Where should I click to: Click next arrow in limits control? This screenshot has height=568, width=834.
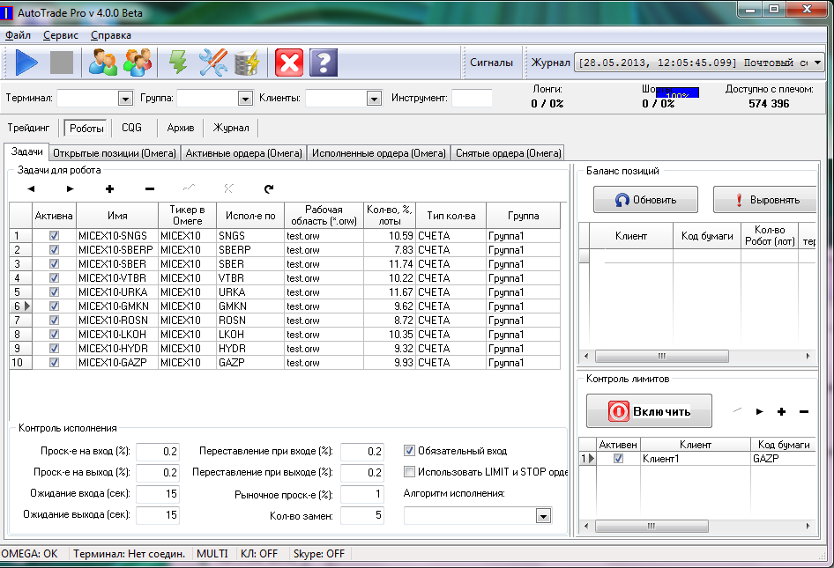point(760,411)
